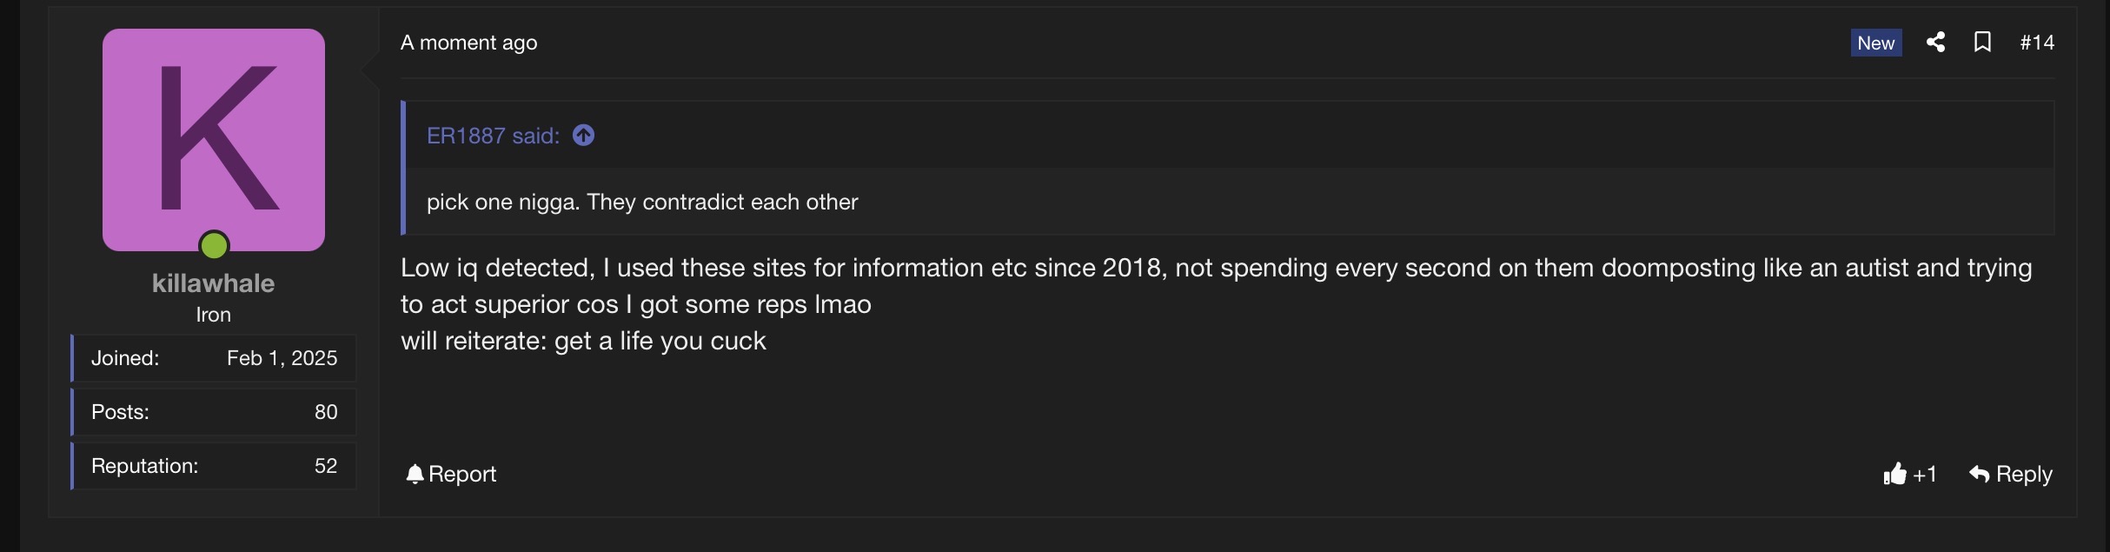Click the bell icon beside Report
The width and height of the screenshot is (2110, 552).
[415, 474]
